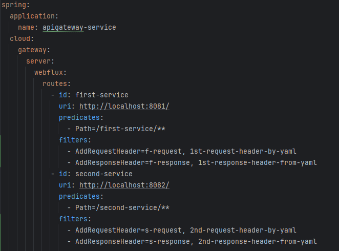Open the http://localhost:8082/ link
Viewport: 339px width, 251px height.
(124, 185)
